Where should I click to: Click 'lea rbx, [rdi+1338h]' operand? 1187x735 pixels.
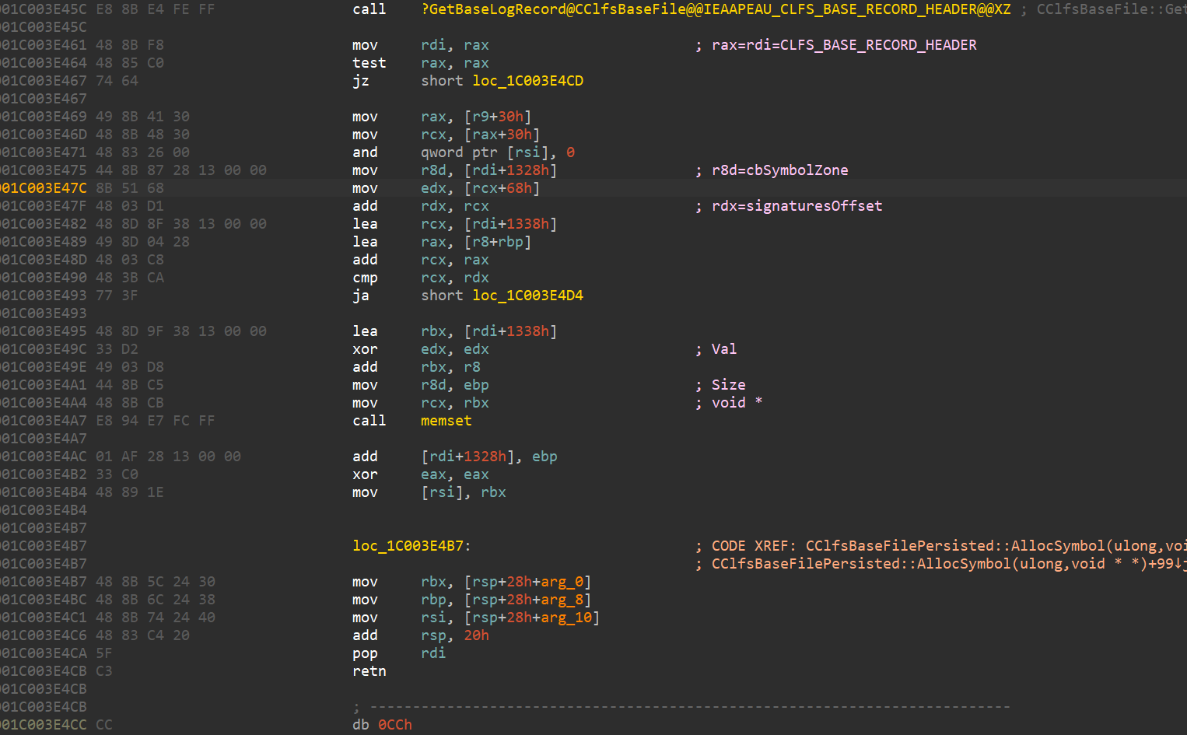tap(489, 331)
